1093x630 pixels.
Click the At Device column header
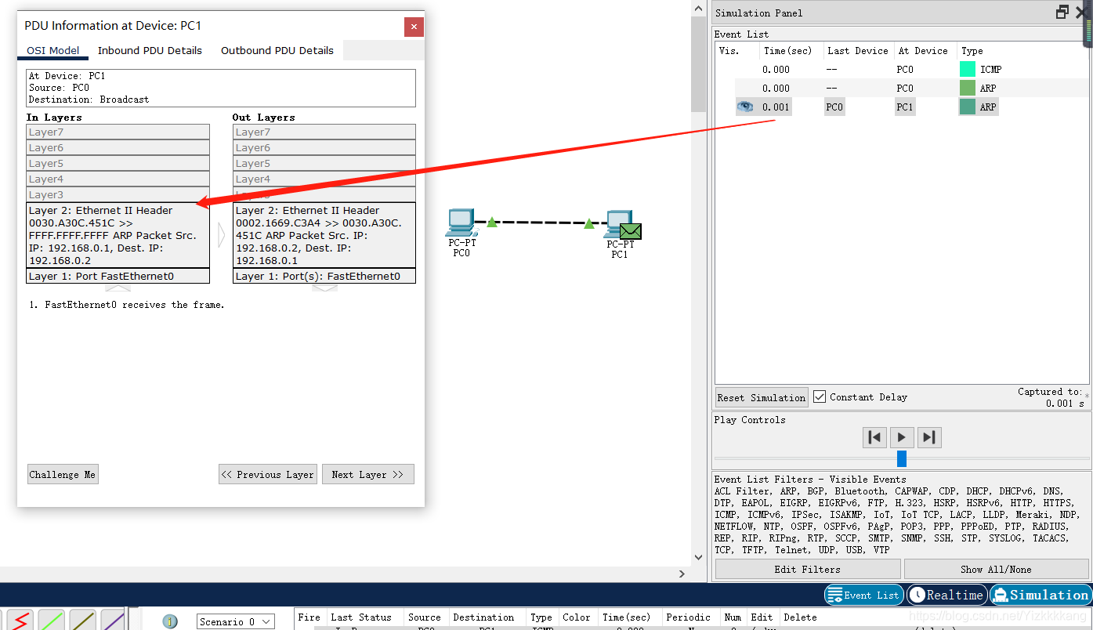pos(925,50)
